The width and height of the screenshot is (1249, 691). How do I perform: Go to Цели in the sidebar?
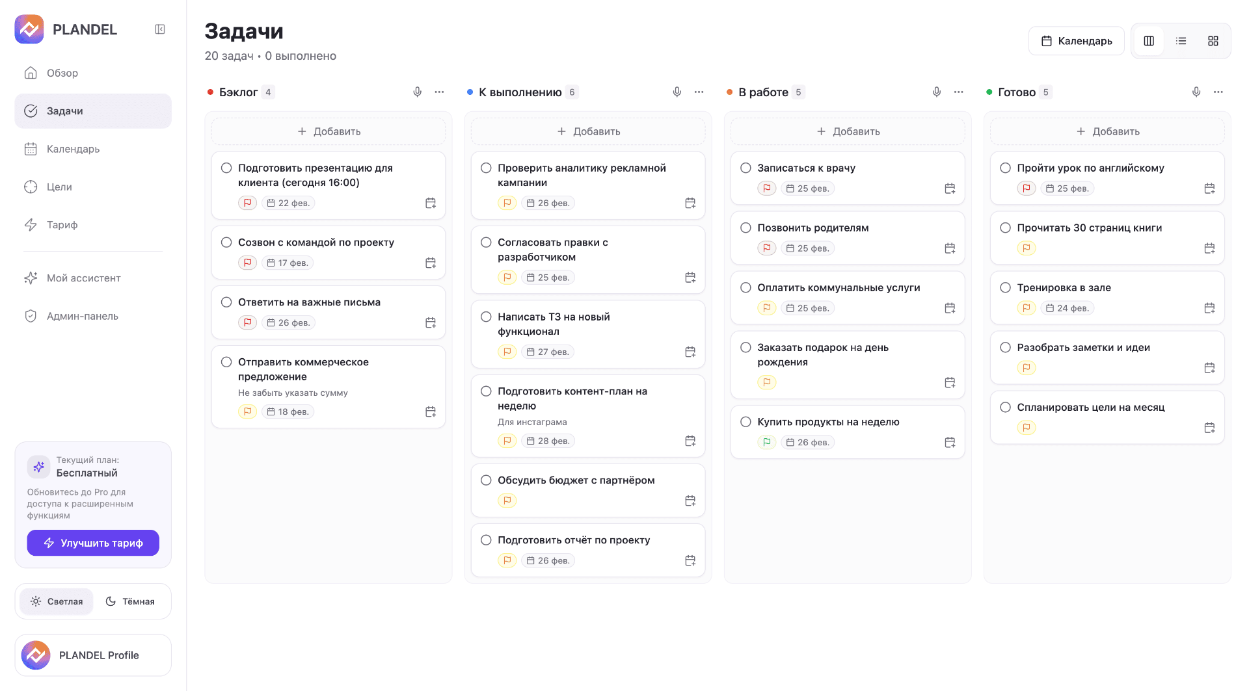[59, 187]
